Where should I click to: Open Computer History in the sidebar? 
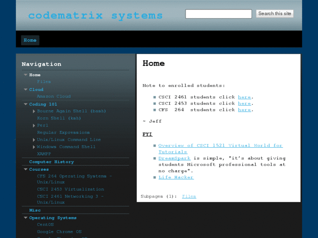tap(52, 162)
